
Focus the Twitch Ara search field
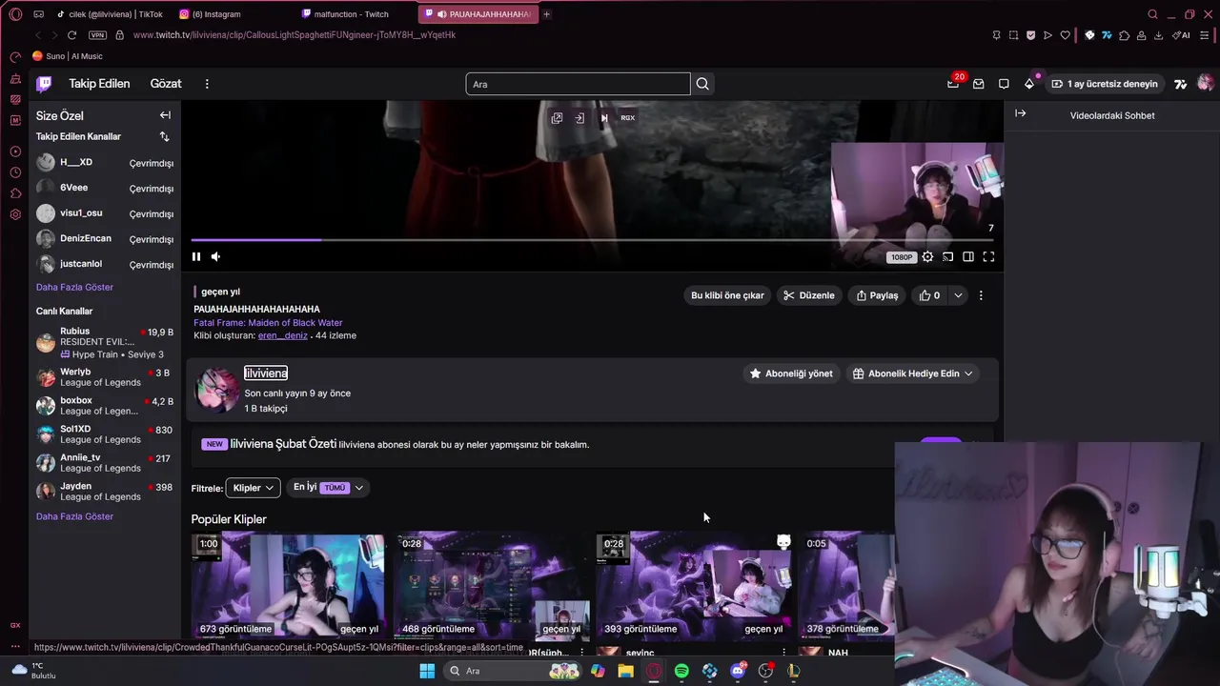[x=578, y=84]
